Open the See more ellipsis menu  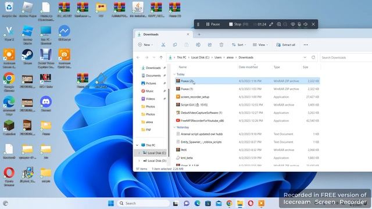pos(306,45)
